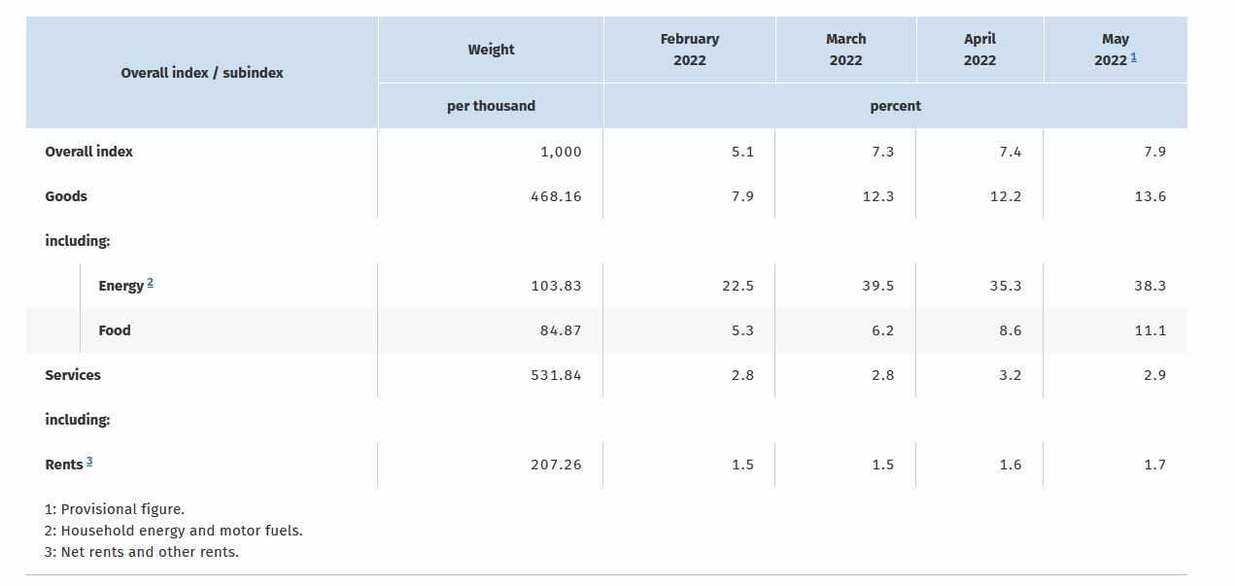The height and width of the screenshot is (586, 1235).
Task: Open footnote 2 link next to Energy
Action: (150, 283)
